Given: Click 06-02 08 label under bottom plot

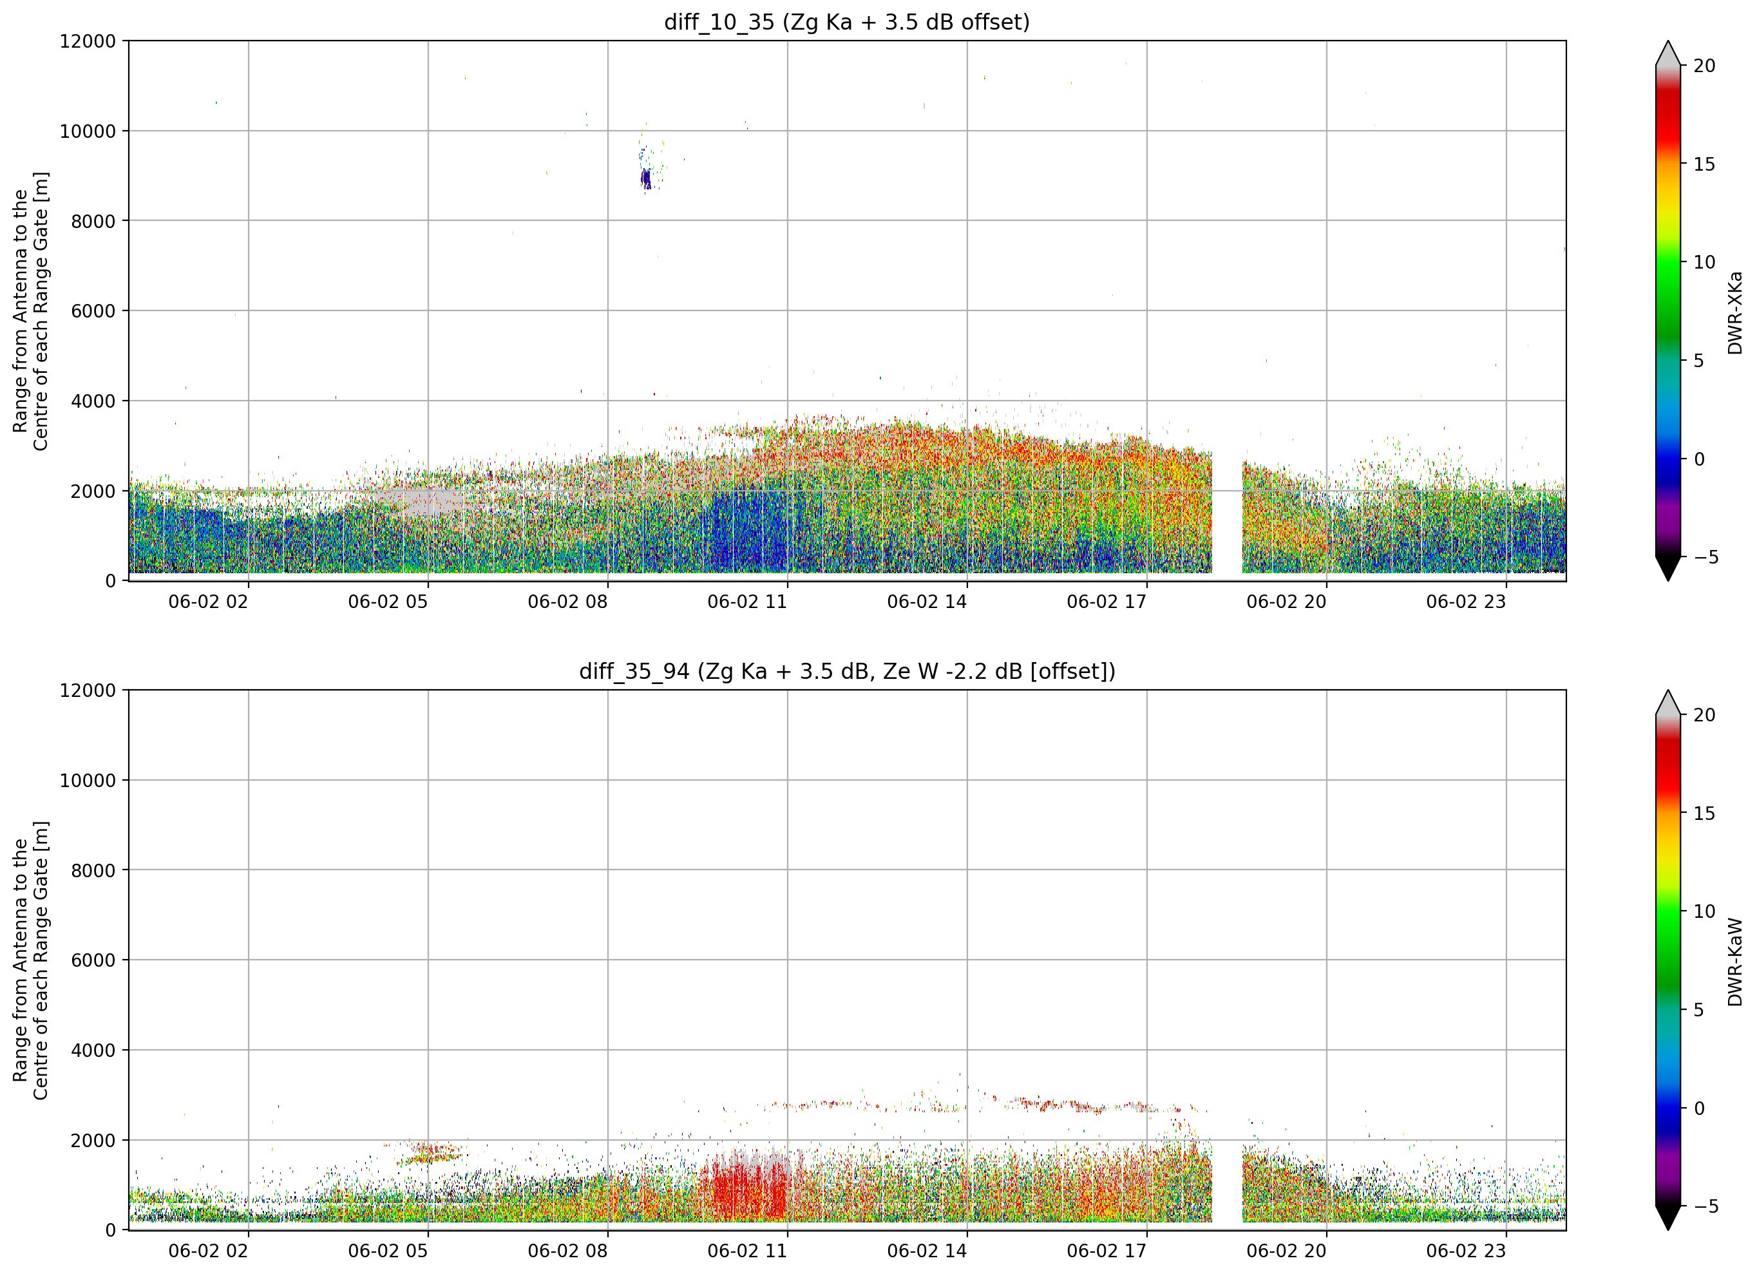Looking at the screenshot, I should coord(568,1251).
